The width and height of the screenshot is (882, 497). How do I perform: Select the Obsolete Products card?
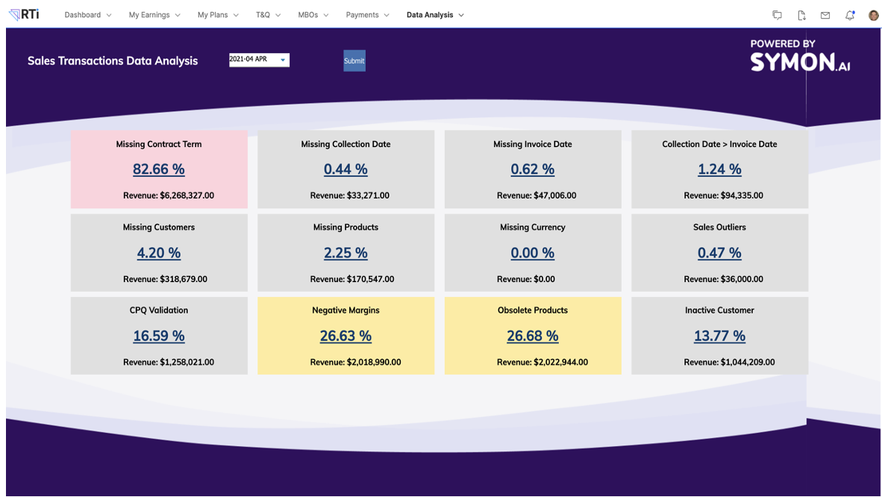click(x=532, y=336)
